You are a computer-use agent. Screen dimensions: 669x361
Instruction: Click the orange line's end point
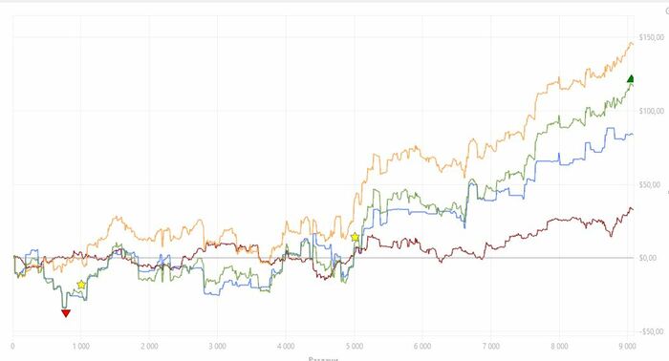633,44
